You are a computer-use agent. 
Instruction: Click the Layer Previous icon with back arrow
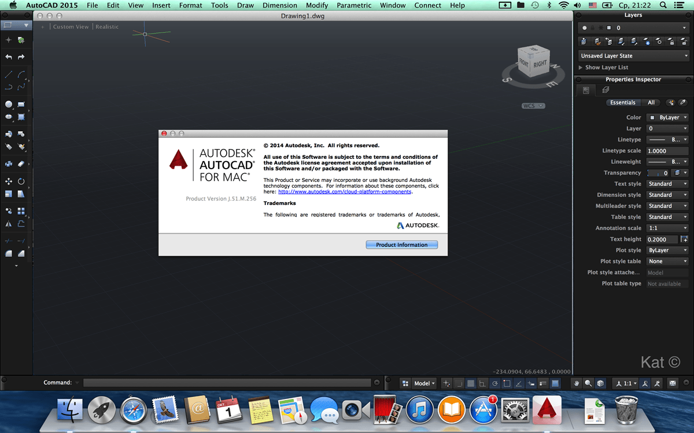pos(609,42)
